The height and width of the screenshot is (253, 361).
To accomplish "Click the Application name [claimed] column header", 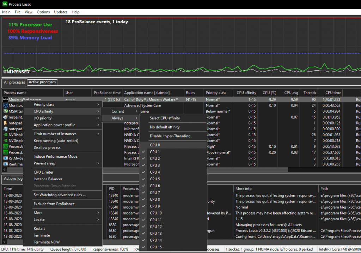I will (x=153, y=93).
